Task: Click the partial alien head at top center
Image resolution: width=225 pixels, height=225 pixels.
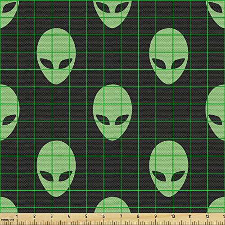Action: click(112, 14)
